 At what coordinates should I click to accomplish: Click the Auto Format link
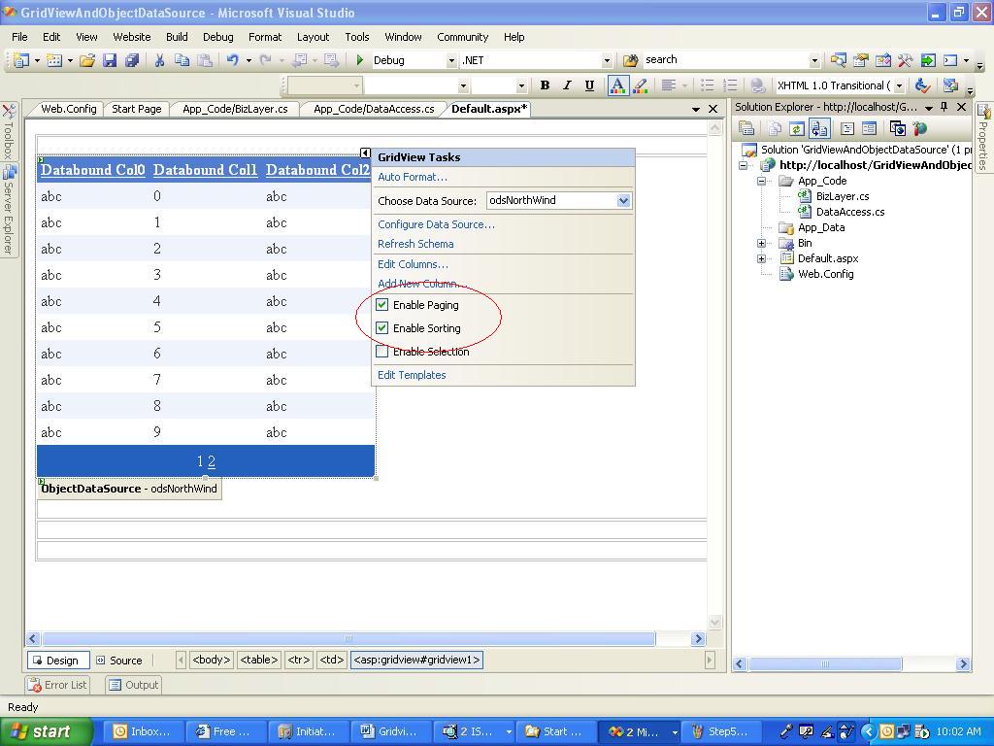coord(413,177)
